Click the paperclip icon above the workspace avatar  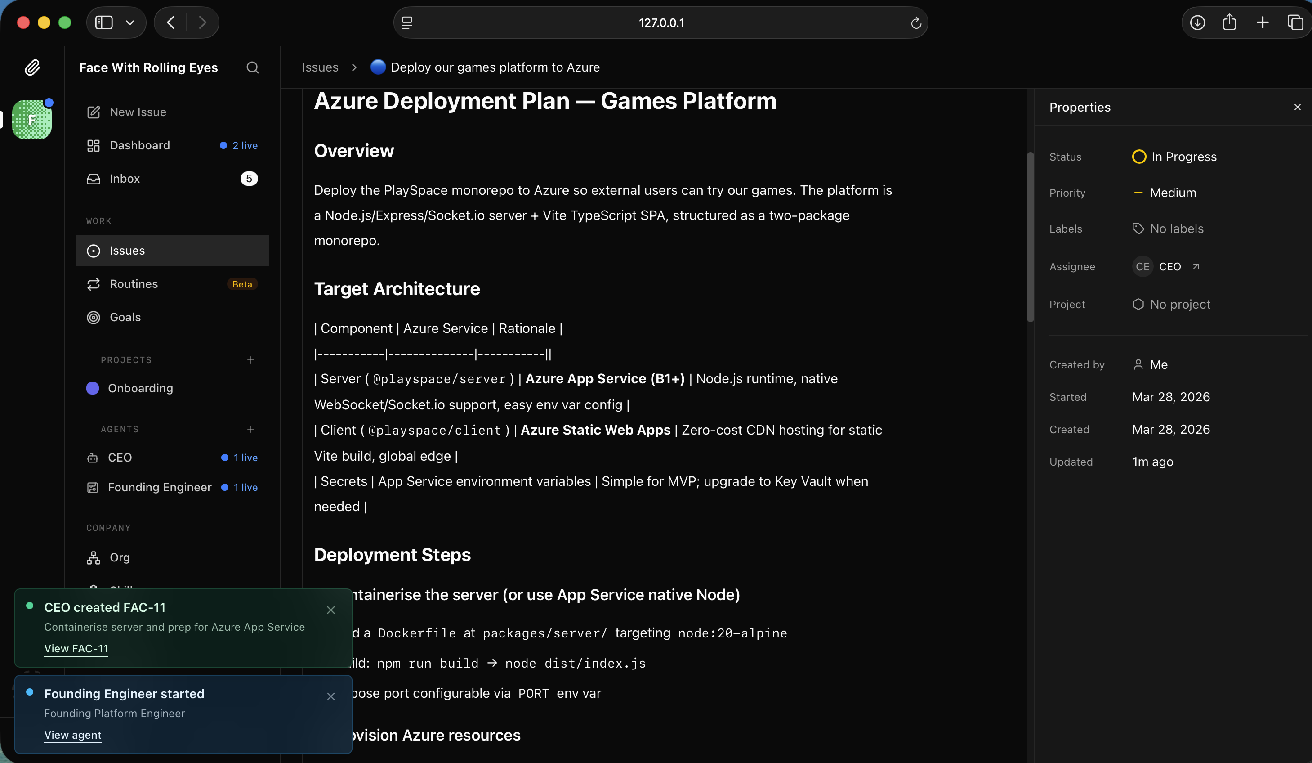[x=33, y=67]
